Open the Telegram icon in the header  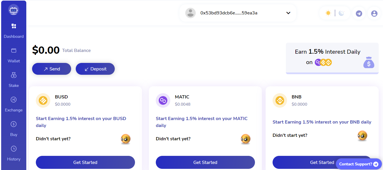click(x=359, y=13)
